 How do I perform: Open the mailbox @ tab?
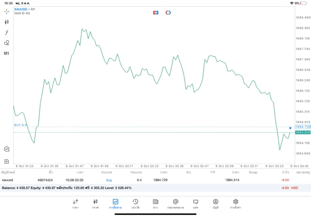coord(175,204)
